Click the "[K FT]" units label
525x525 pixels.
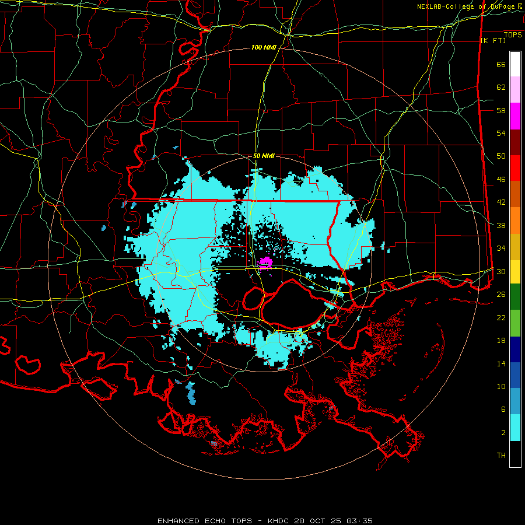click(x=493, y=41)
